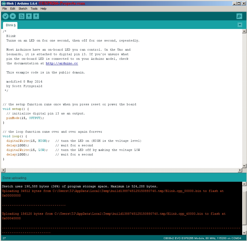Viewport: 247px width, 241px height.
Task: Click the Upload arrow button
Action: pos(13,16)
